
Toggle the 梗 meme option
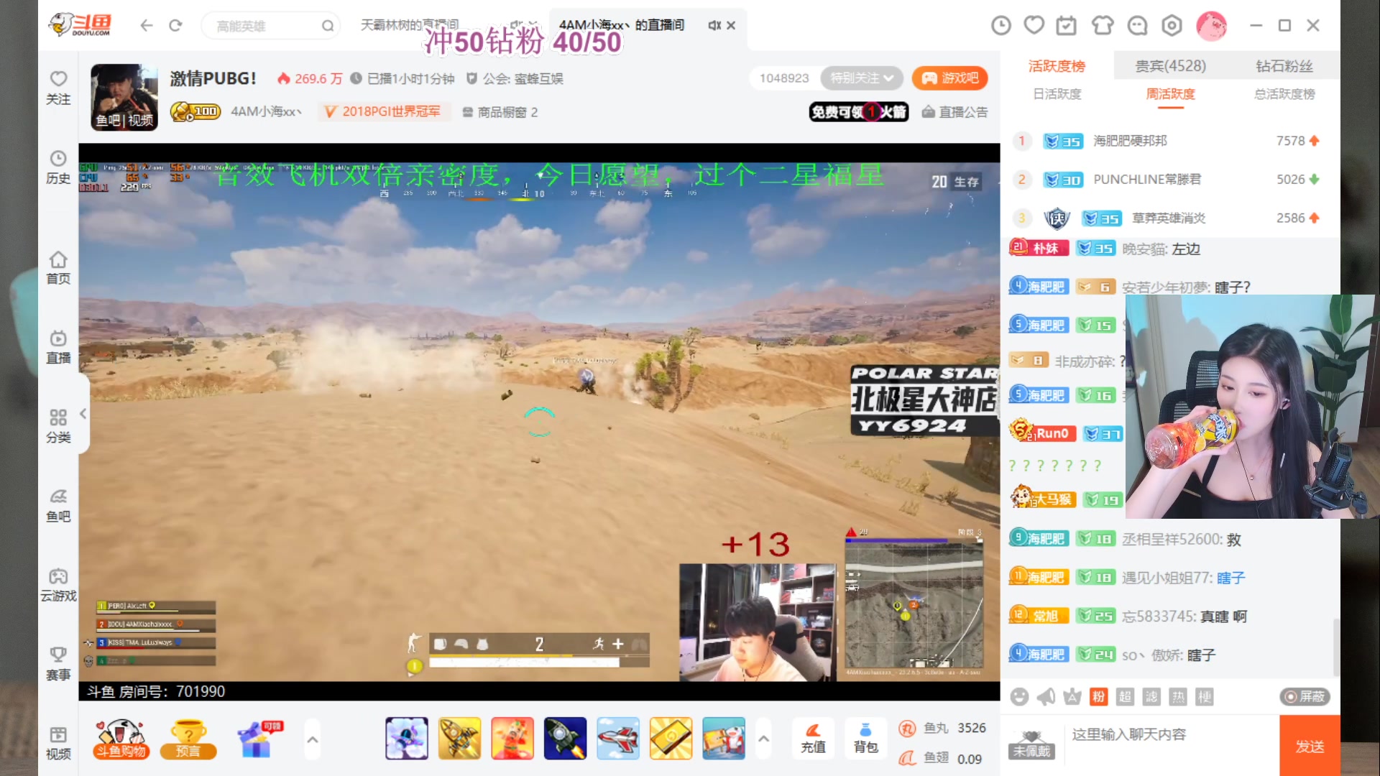coord(1205,697)
